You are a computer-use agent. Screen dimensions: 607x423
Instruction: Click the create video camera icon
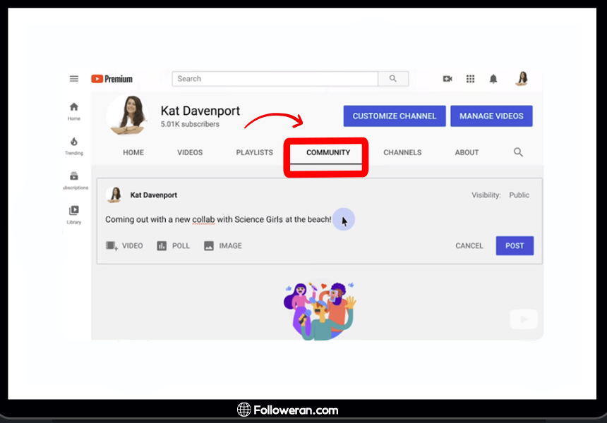(x=447, y=79)
